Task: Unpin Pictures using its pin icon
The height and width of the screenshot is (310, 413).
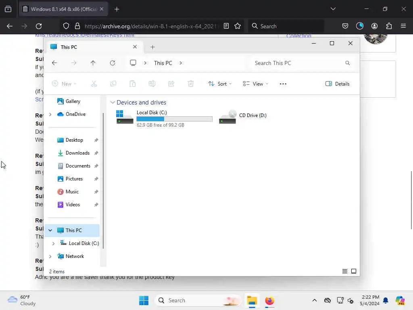Action: pos(96,179)
